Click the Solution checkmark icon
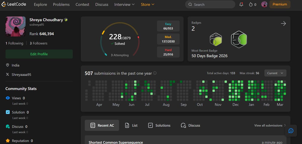Screen dimensions: 302x144 [8, 112]
